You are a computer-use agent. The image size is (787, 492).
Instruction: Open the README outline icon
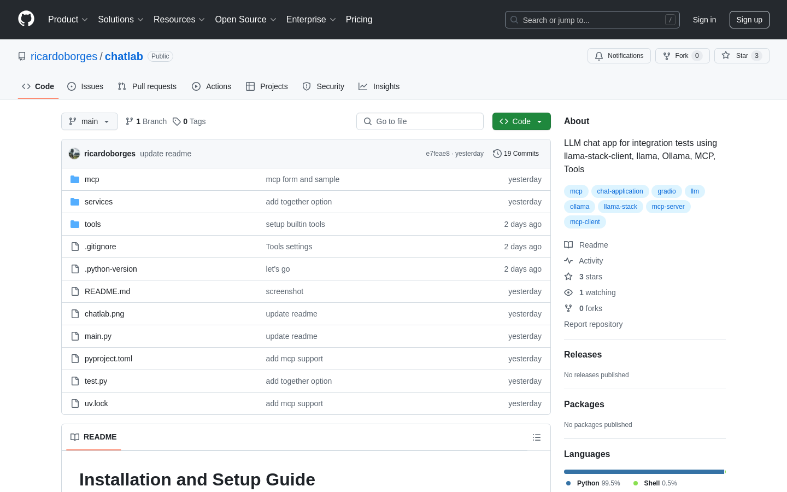tap(537, 437)
